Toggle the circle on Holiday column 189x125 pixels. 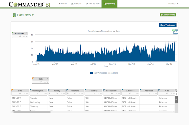click(x=57, y=94)
